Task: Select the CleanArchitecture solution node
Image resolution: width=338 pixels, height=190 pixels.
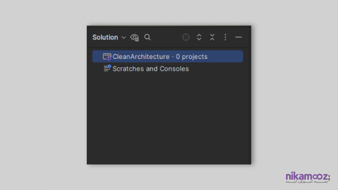Action: click(168, 57)
